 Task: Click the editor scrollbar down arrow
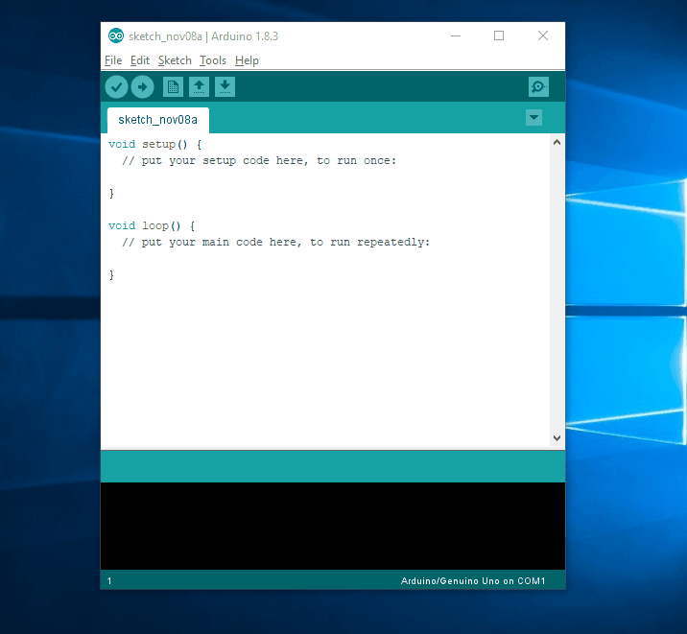[x=557, y=437]
